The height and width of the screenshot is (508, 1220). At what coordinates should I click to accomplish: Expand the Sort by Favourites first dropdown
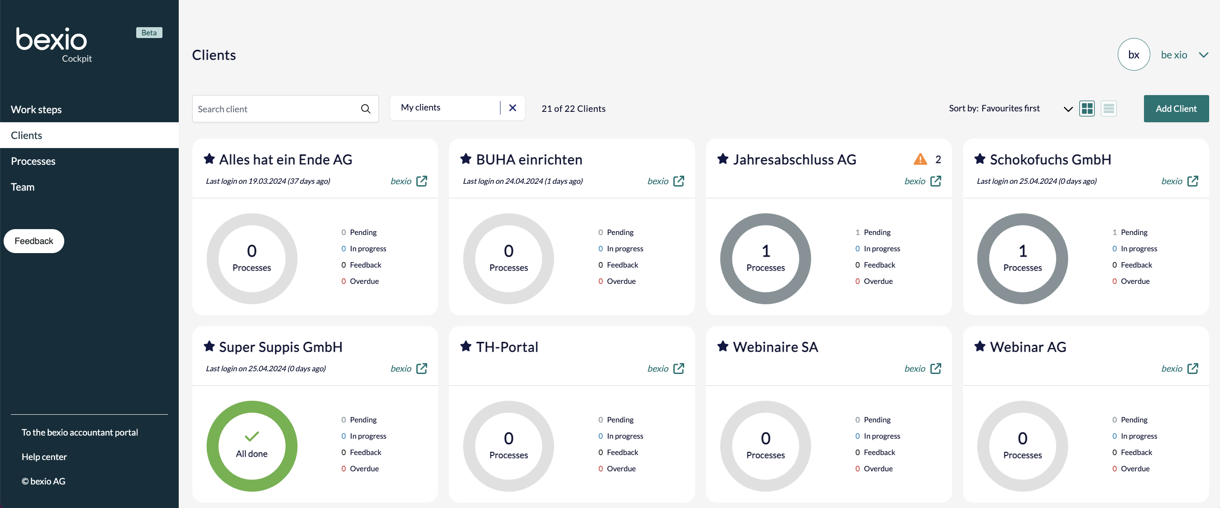[x=1067, y=109]
